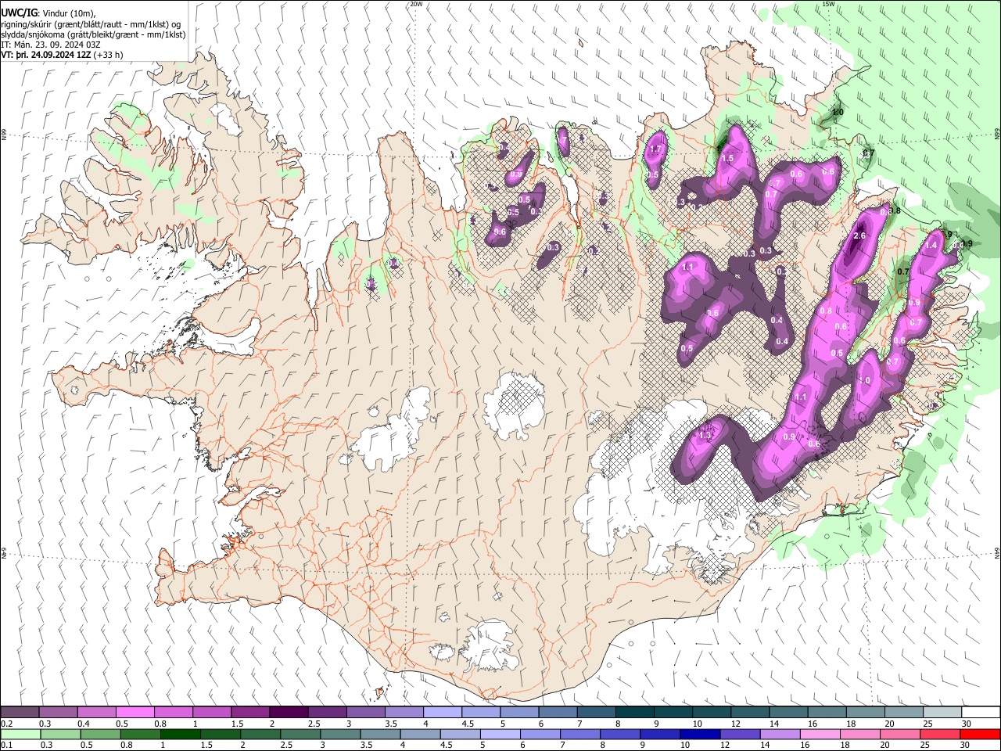The height and width of the screenshot is (751, 1001).
Task: Click the light gray snow swatch between 25 and 30
Action: pyautogui.click(x=942, y=712)
